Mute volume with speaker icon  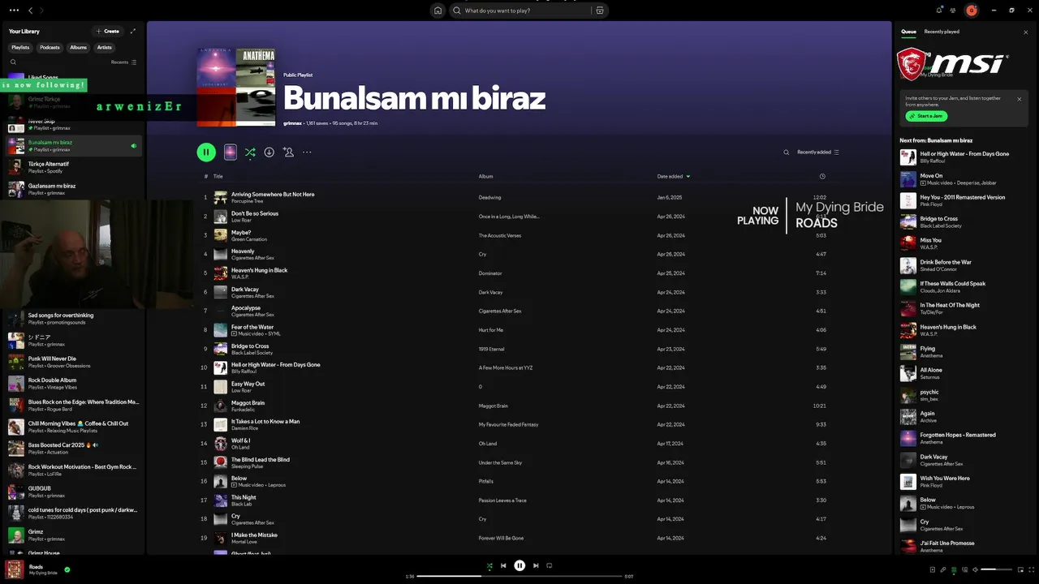(x=975, y=569)
